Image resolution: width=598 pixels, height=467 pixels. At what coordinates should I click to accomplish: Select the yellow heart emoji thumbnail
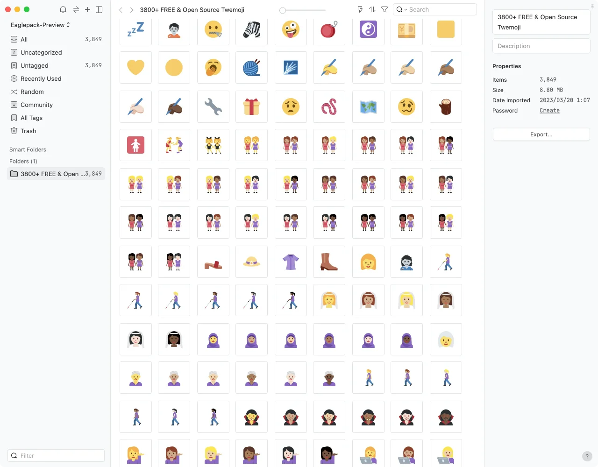pos(135,68)
